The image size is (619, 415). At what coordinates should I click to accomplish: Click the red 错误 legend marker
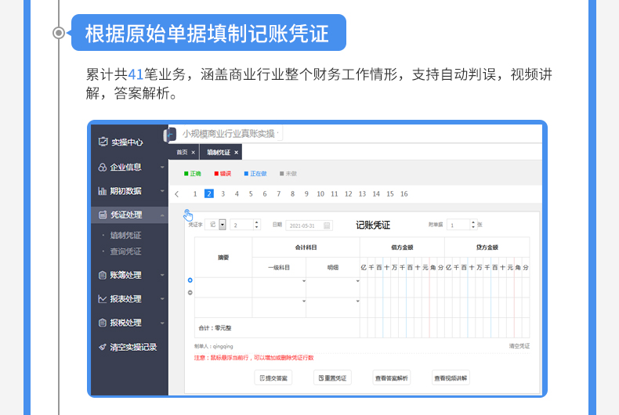click(216, 174)
